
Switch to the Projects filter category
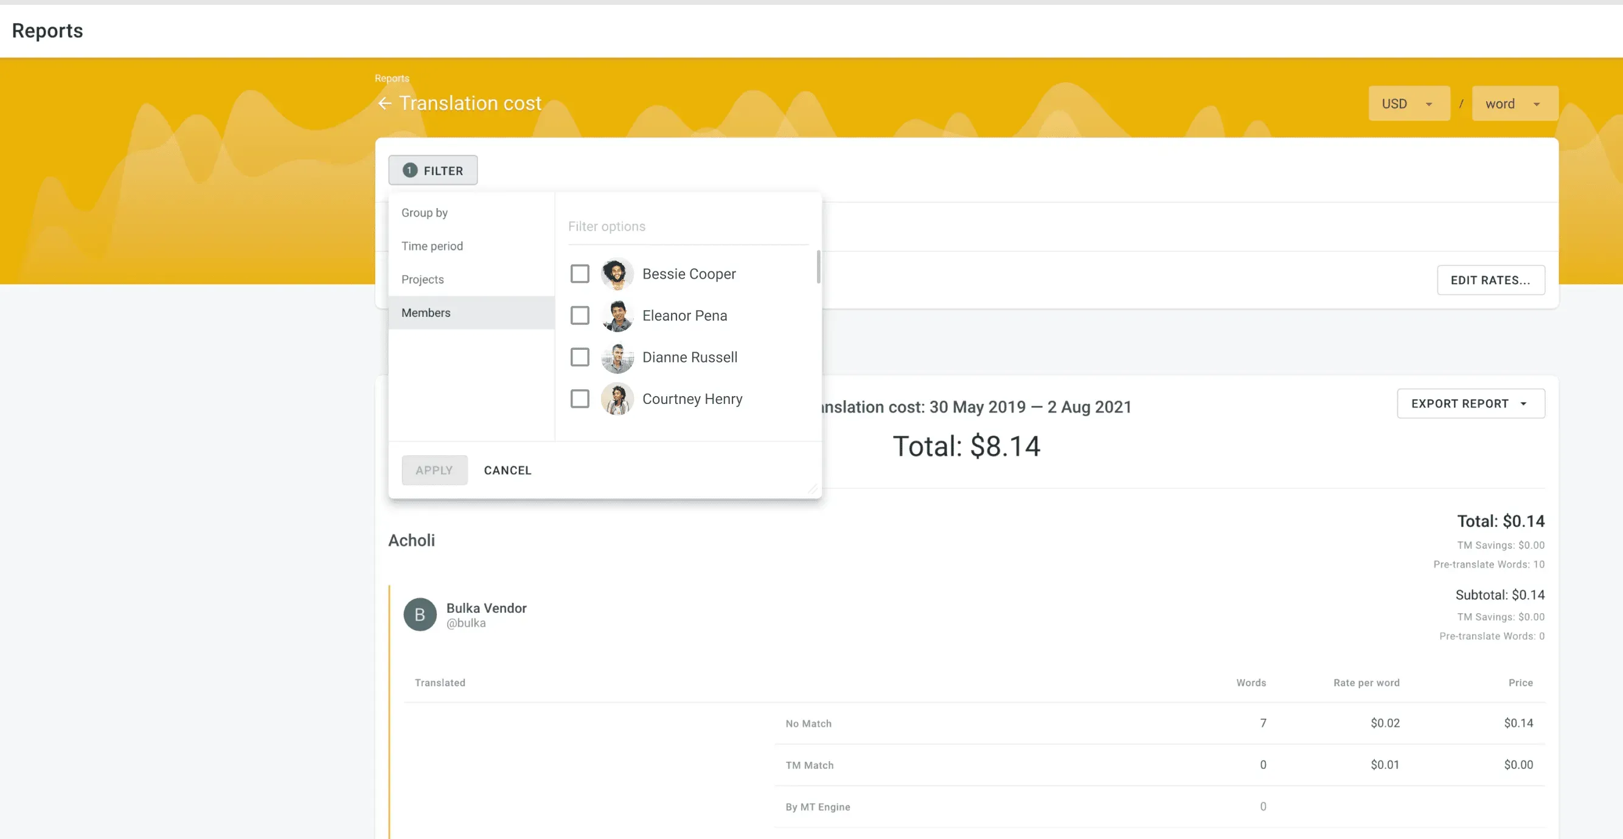click(x=422, y=279)
